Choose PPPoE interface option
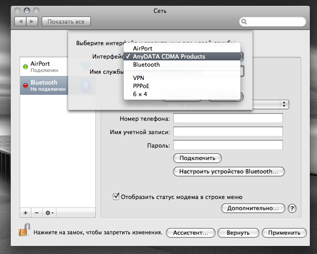The width and height of the screenshot is (317, 254). click(x=141, y=86)
